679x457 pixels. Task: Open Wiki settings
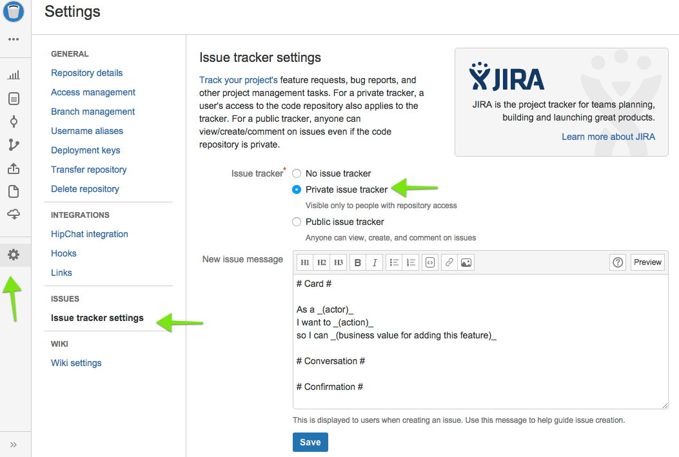click(76, 363)
